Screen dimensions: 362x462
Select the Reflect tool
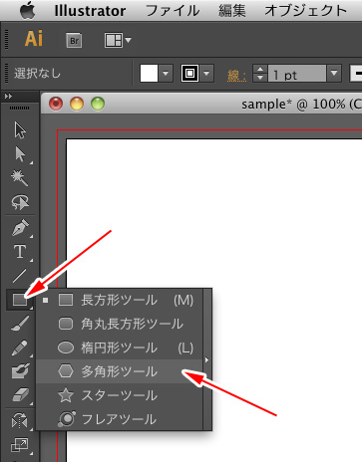pos(20,420)
